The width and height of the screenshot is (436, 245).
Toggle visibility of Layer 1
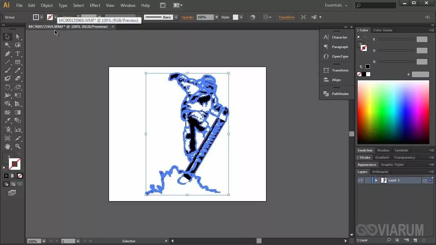point(360,180)
